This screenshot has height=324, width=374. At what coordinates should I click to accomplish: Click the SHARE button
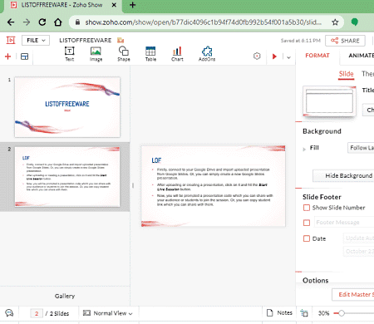click(x=345, y=41)
